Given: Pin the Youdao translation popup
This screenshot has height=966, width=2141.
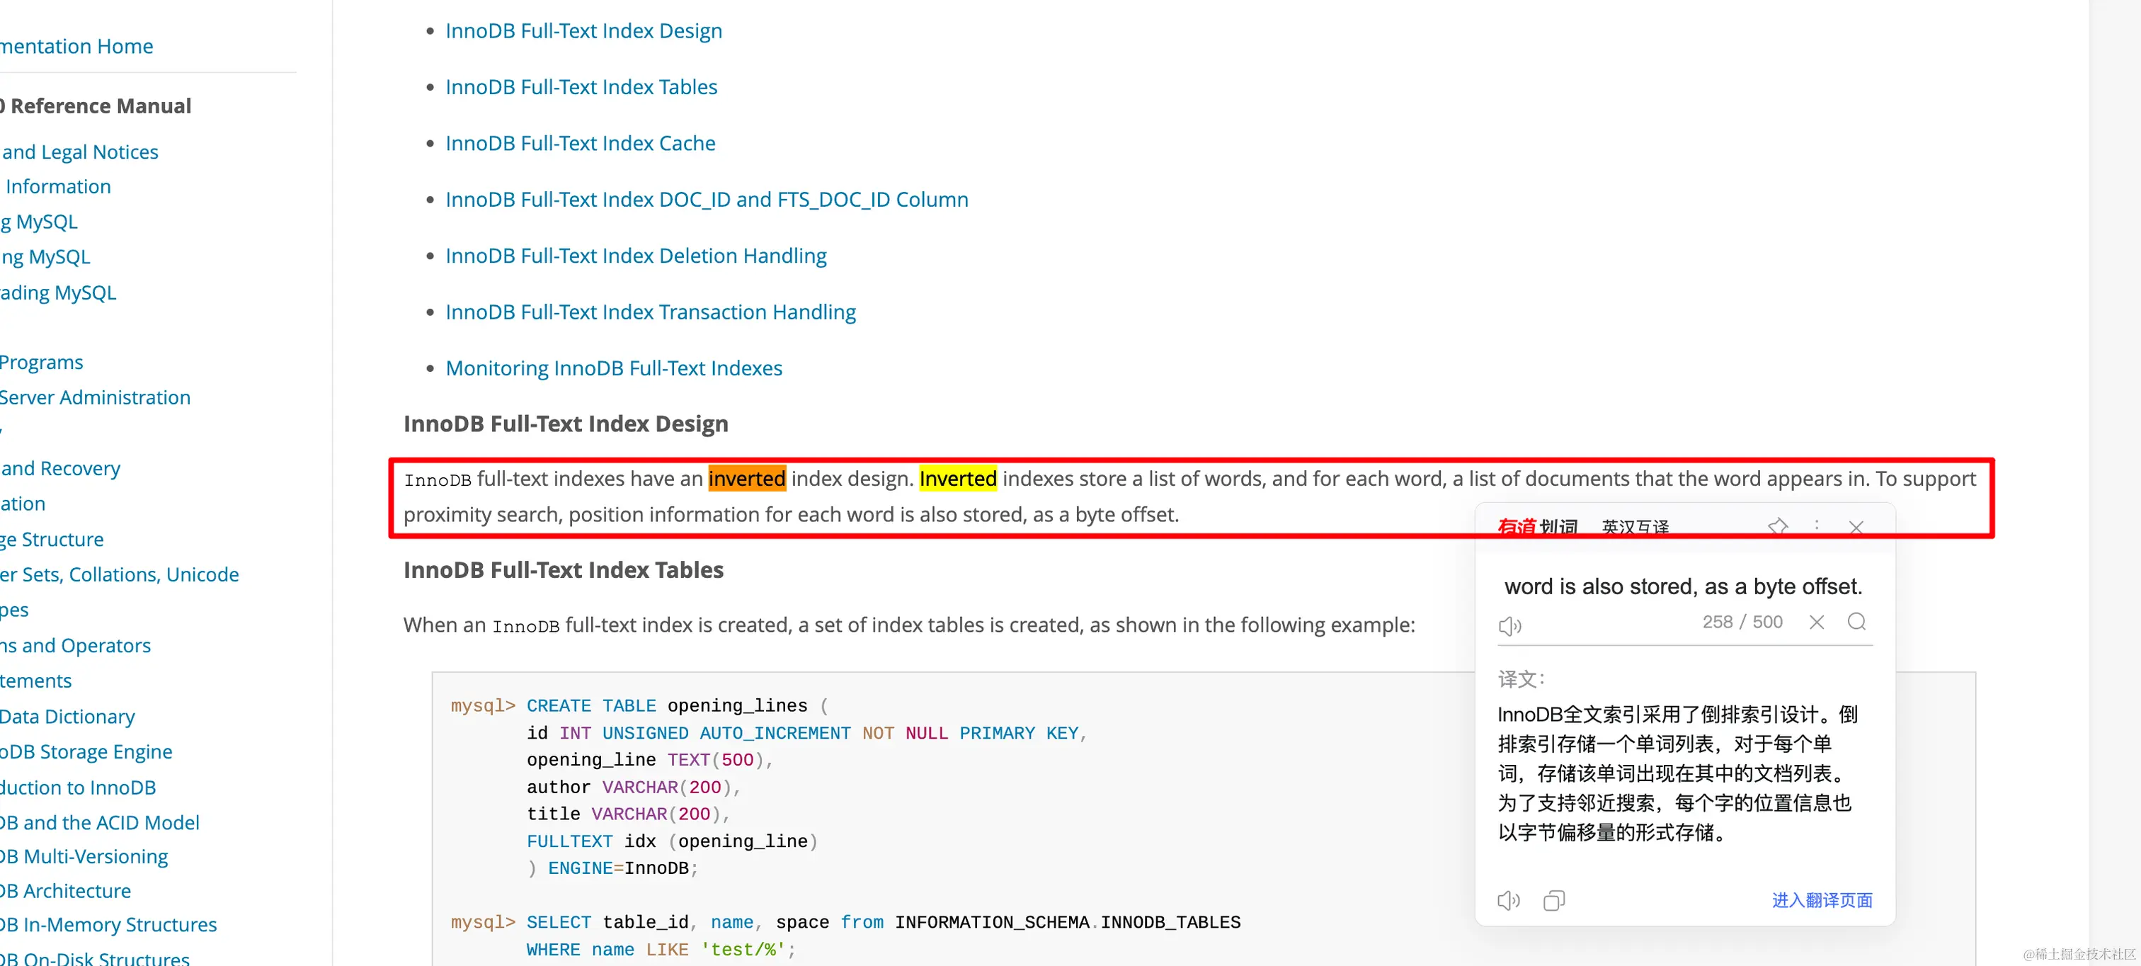Looking at the screenshot, I should click(1777, 526).
